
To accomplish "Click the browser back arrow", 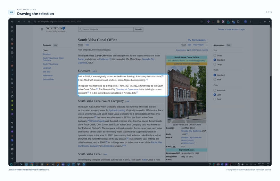I will 19,21.
